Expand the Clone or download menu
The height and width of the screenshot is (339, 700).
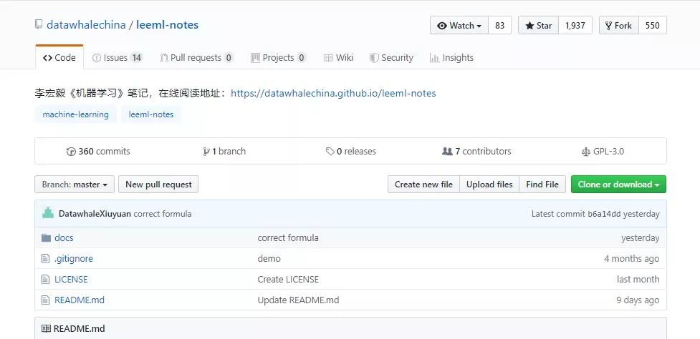(x=618, y=185)
